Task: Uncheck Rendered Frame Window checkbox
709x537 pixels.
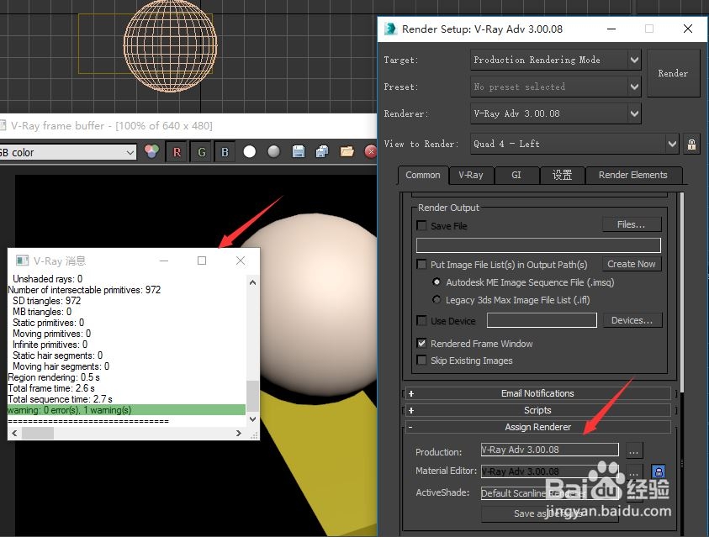Action: 422,343
